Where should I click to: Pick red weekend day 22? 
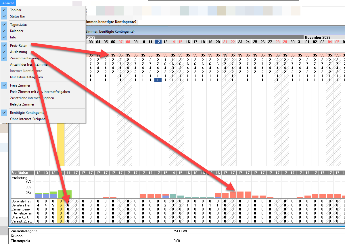(x=233, y=42)
